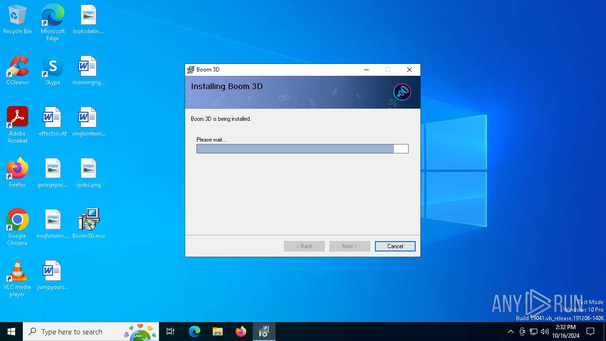Select the Microsoft Edge desktop shortcut
606x341 pixels.
click(x=53, y=23)
